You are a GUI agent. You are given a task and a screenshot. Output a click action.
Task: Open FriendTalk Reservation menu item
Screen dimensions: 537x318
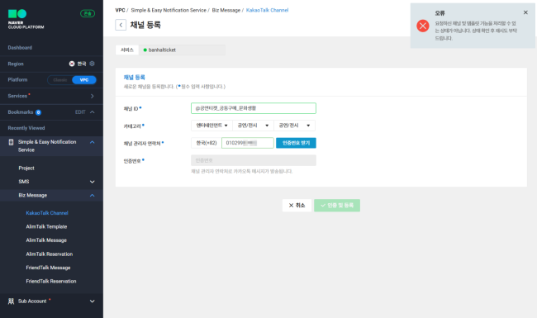[51, 282]
